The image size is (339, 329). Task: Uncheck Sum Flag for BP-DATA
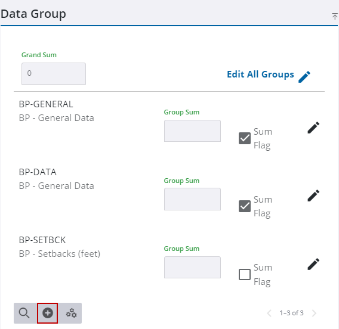(245, 206)
